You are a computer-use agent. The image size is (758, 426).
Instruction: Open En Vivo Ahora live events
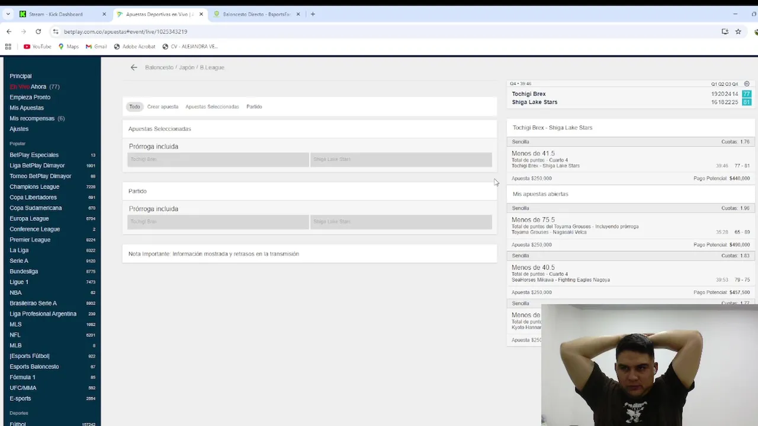pyautogui.click(x=34, y=86)
